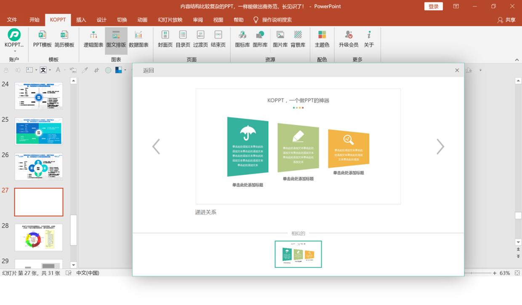Switch to the 设计 design tab
The height and width of the screenshot is (305, 522).
pos(101,20)
